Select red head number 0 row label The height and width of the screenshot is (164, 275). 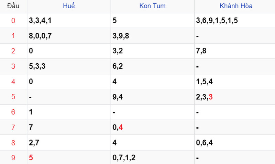point(13,21)
